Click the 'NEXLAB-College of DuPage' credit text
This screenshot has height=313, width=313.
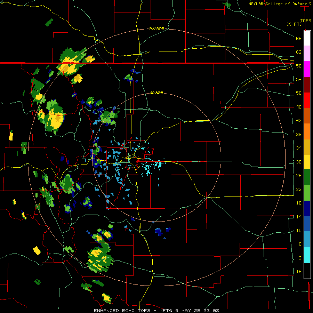tap(278, 4)
